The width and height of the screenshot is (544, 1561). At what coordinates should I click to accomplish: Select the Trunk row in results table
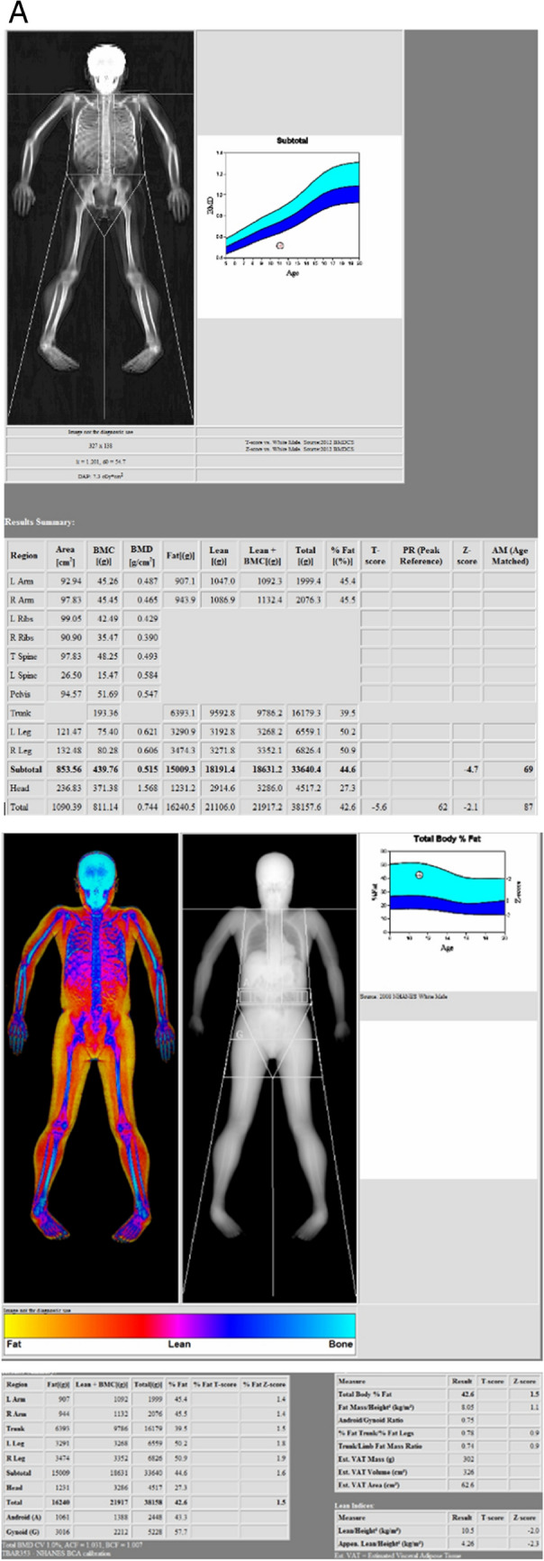[270, 711]
